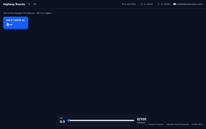The image size is (206, 129).
Task: Click the Highway Boards logo title
Action: (x=14, y=4)
